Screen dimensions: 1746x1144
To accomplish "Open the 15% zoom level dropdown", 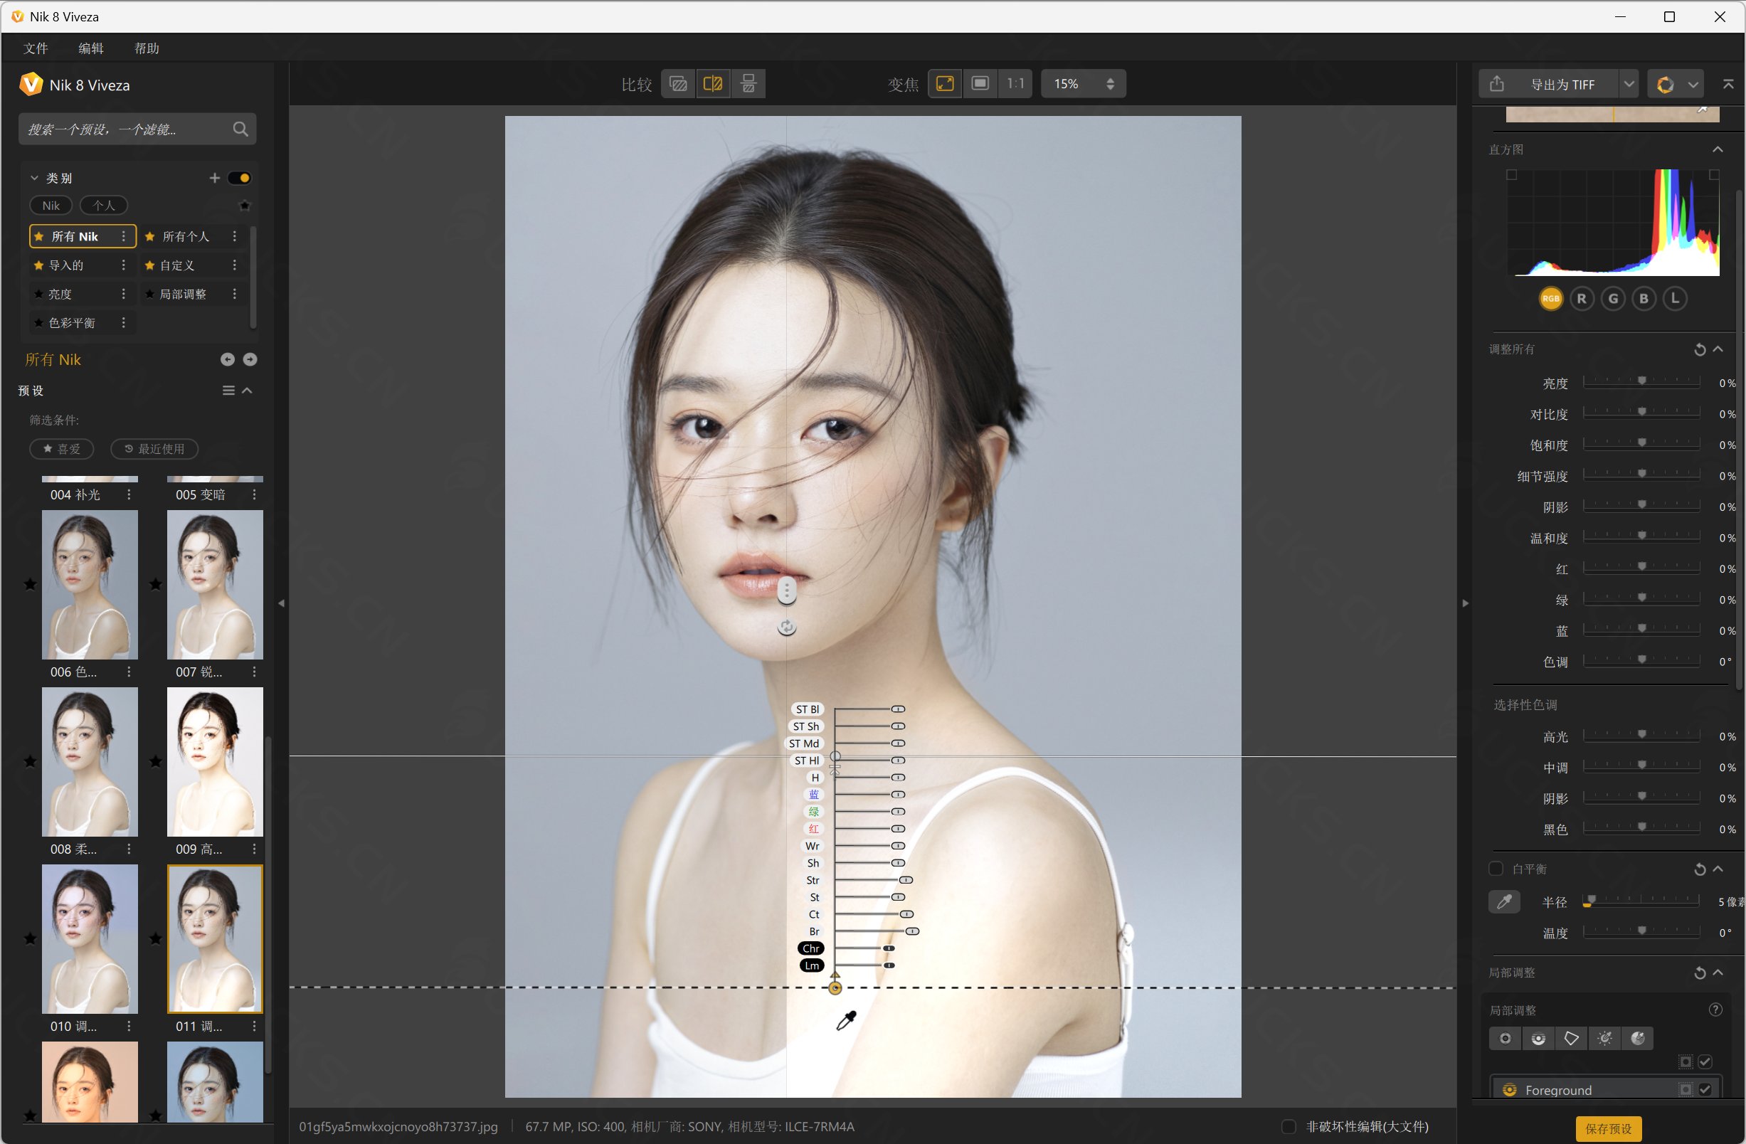I will [x=1083, y=84].
